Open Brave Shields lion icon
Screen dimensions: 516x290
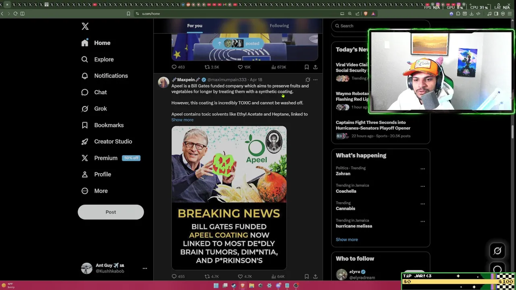(366, 14)
